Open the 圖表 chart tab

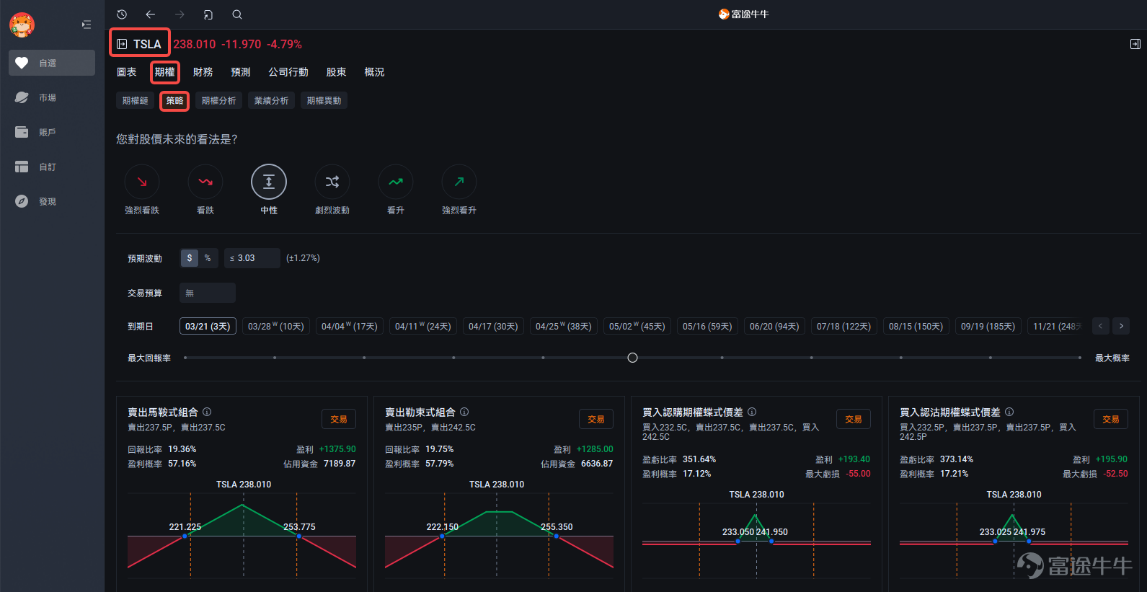click(127, 72)
